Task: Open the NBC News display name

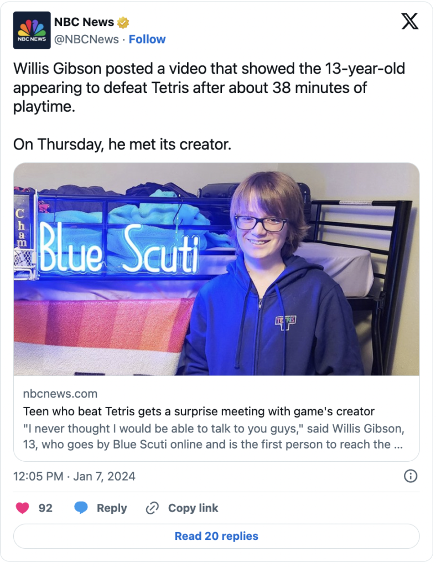Action: click(x=84, y=23)
